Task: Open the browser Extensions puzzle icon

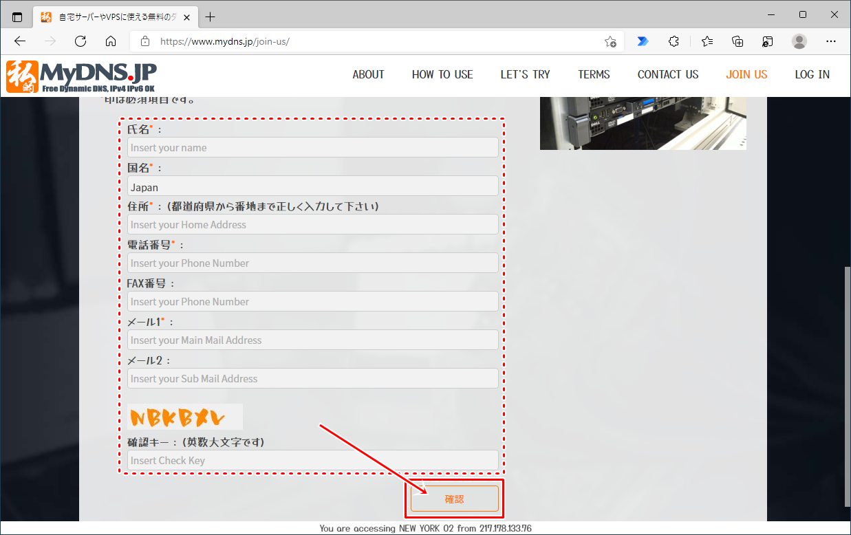Action: [x=674, y=41]
